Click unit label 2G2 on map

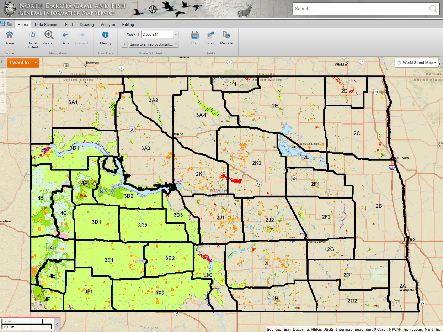tap(352, 301)
